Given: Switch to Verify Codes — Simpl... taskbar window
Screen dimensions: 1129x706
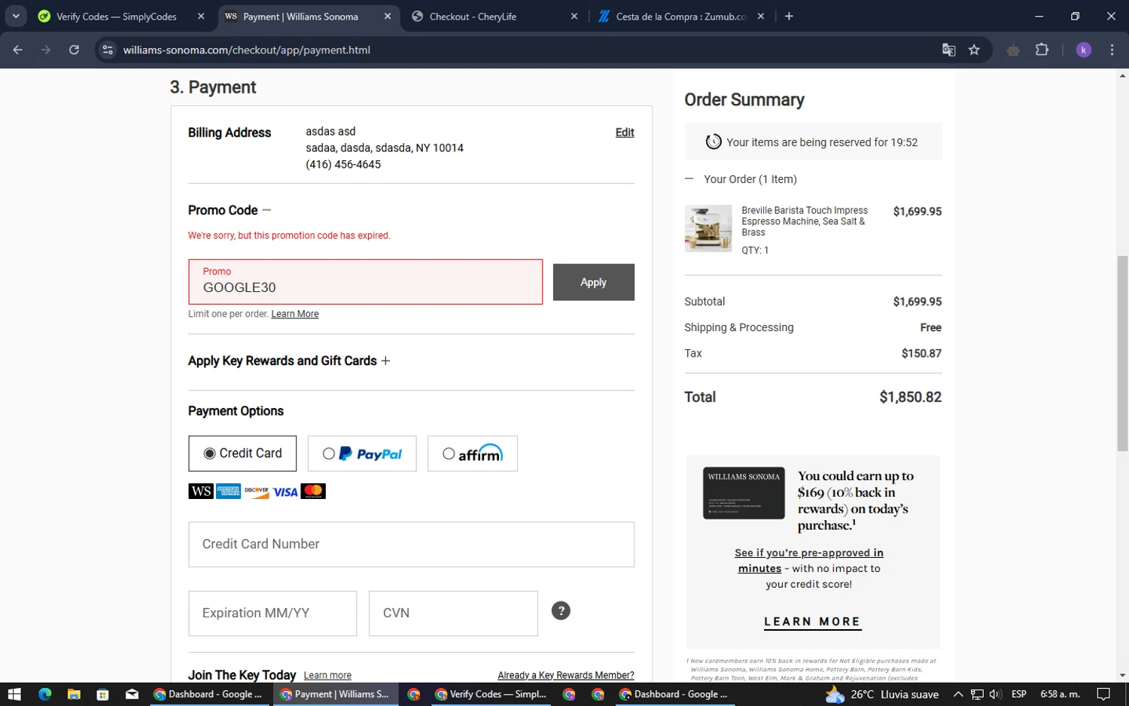Looking at the screenshot, I should pyautogui.click(x=491, y=694).
